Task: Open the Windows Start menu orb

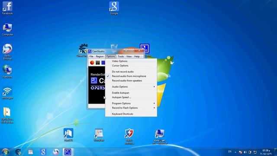Action: 5,152
